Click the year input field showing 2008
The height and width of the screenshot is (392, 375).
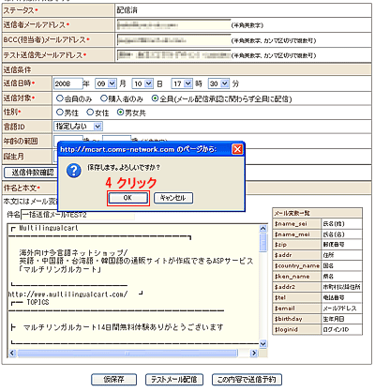click(x=68, y=83)
